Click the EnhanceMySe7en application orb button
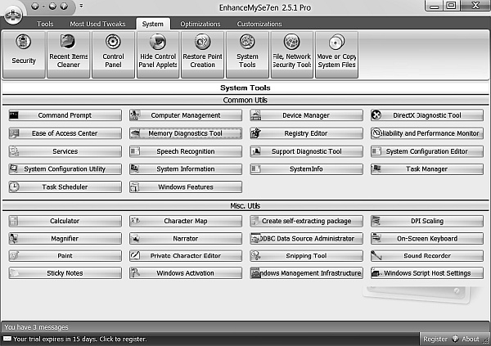 tap(13, 15)
